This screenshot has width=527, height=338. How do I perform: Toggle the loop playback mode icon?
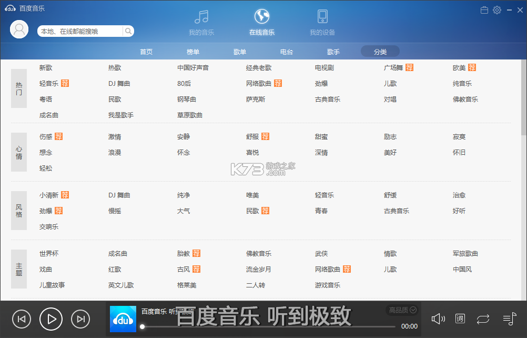click(483, 319)
